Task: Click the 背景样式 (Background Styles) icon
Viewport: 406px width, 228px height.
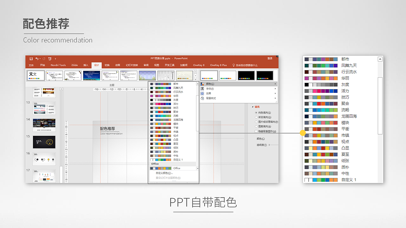Action: coord(202,98)
